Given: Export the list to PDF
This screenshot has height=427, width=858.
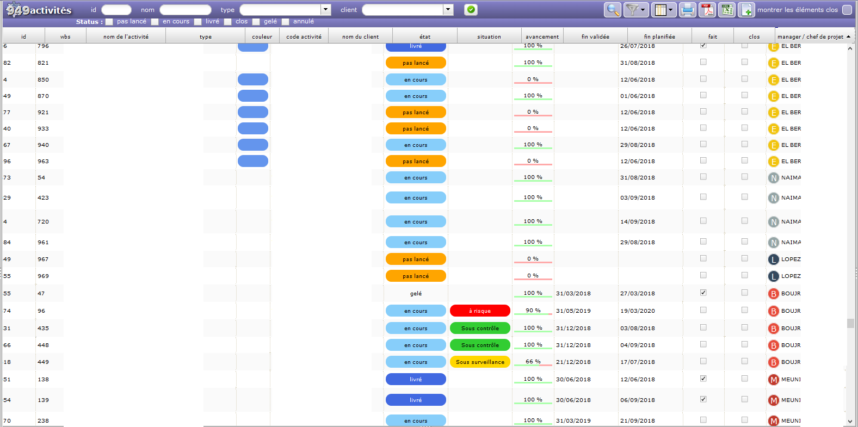Looking at the screenshot, I should click(x=707, y=10).
